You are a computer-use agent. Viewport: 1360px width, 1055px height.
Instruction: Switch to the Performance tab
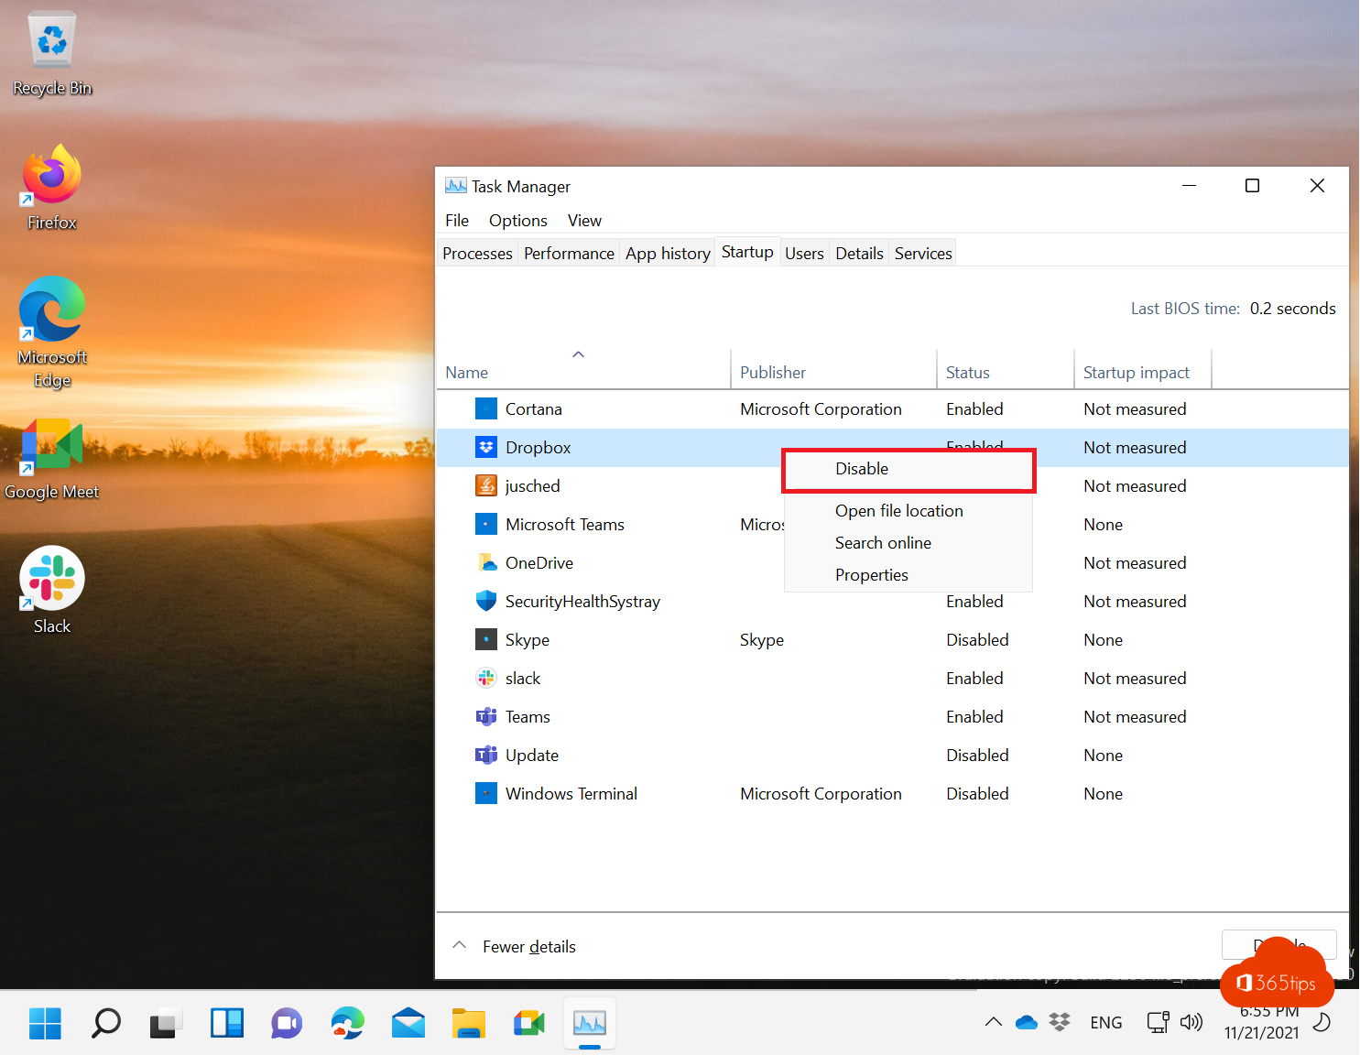(x=569, y=254)
